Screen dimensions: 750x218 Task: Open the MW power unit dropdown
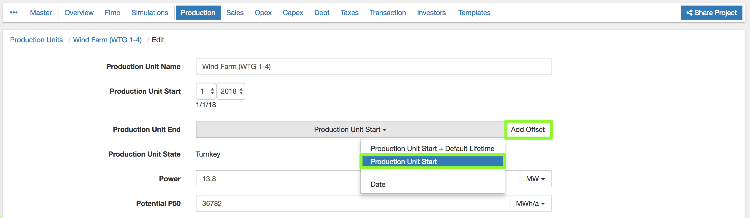click(x=535, y=179)
